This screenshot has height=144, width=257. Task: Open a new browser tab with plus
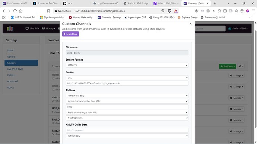[x=215, y=3]
